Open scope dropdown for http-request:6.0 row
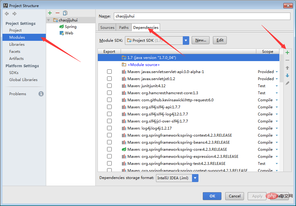The width and height of the screenshot is (296, 206). 277,100
